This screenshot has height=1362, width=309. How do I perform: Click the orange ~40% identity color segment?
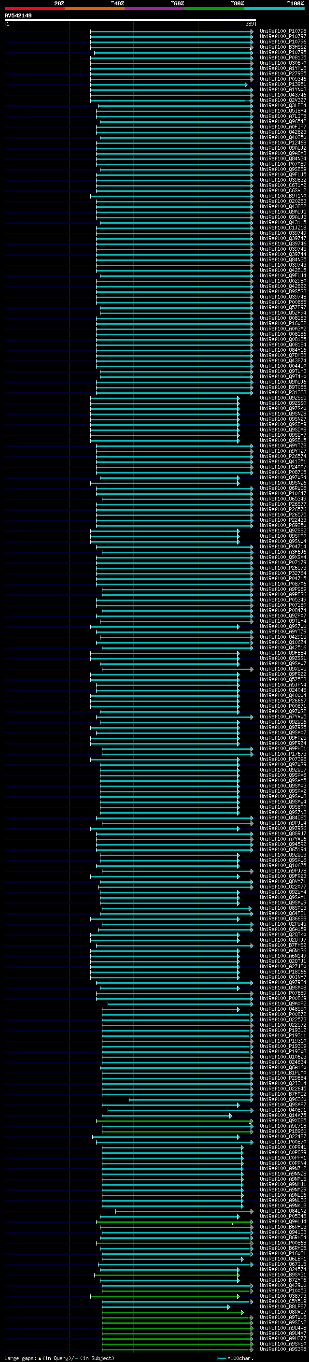pyautogui.click(x=94, y=9)
